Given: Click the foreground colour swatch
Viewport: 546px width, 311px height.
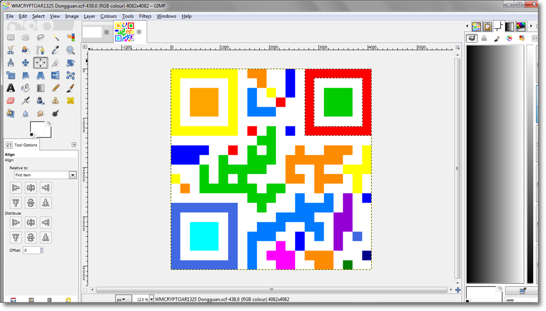Looking at the screenshot, I should pyautogui.click(x=36, y=127).
